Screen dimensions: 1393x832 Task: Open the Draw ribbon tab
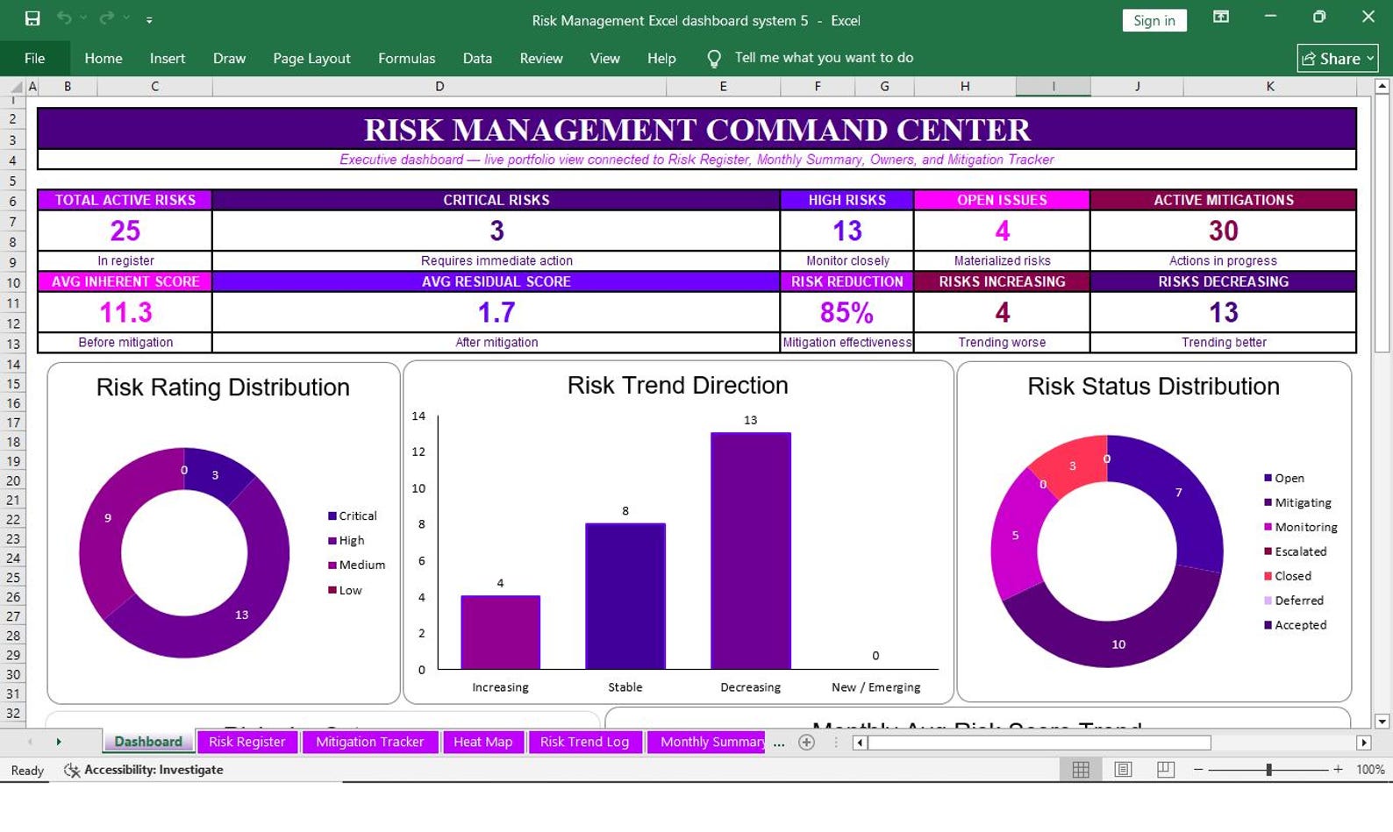point(229,58)
